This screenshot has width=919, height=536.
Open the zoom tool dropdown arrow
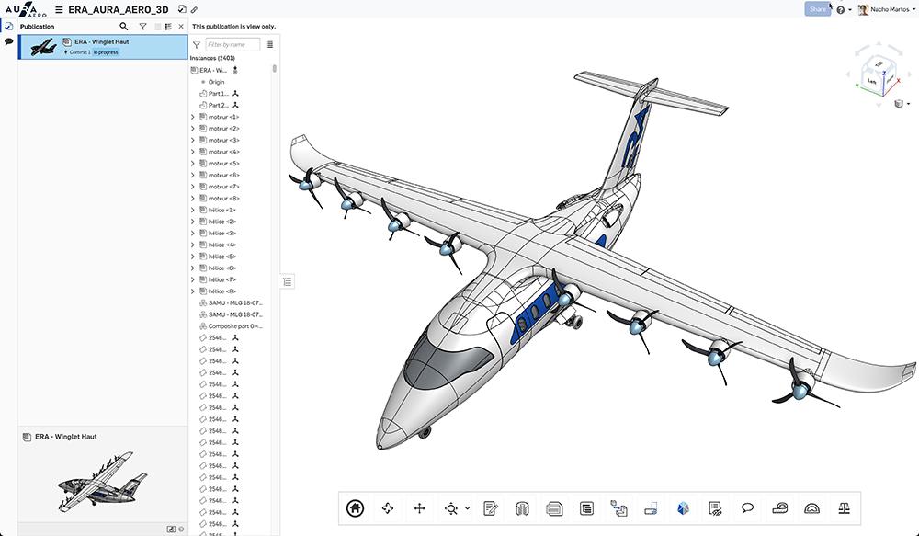[466, 507]
